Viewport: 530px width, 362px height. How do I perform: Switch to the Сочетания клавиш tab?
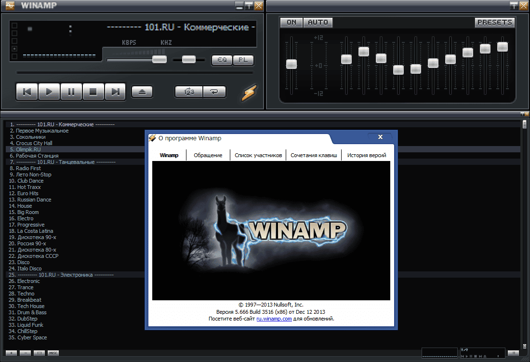tap(314, 155)
